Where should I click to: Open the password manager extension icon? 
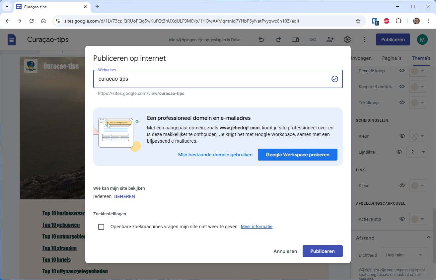375,21
